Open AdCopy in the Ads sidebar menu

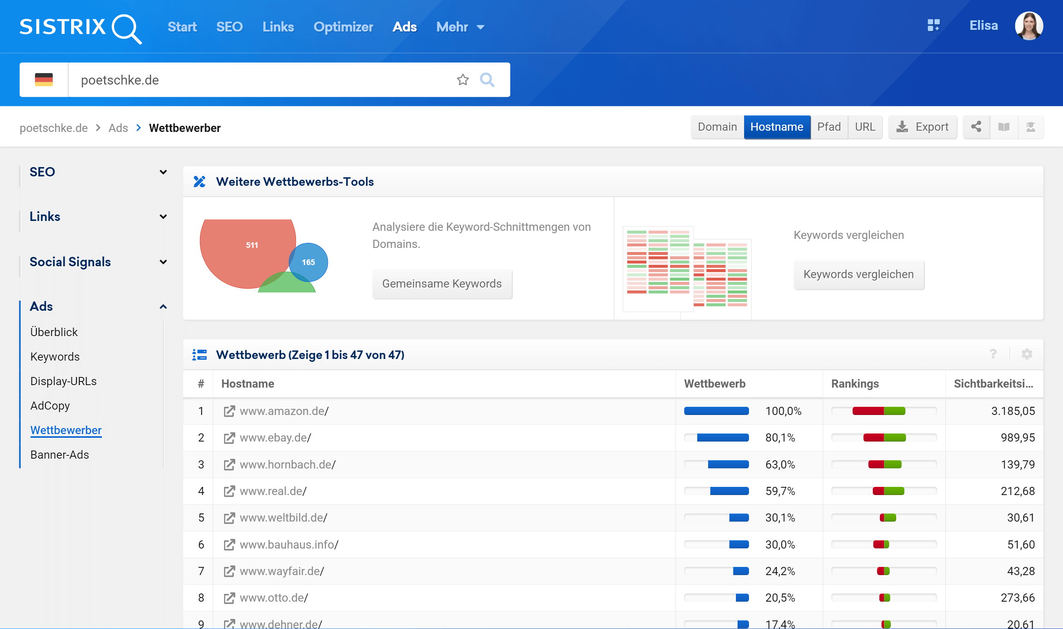click(x=50, y=406)
